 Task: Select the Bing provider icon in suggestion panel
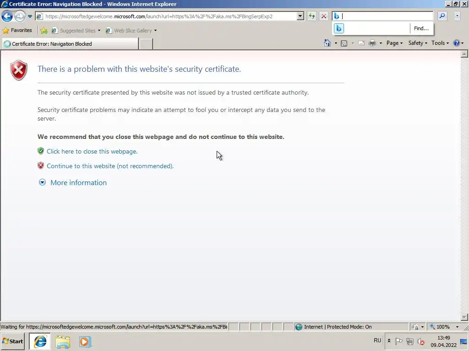pos(339,28)
